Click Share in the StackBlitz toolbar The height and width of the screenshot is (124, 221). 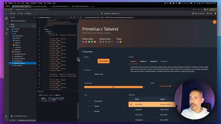28,13
